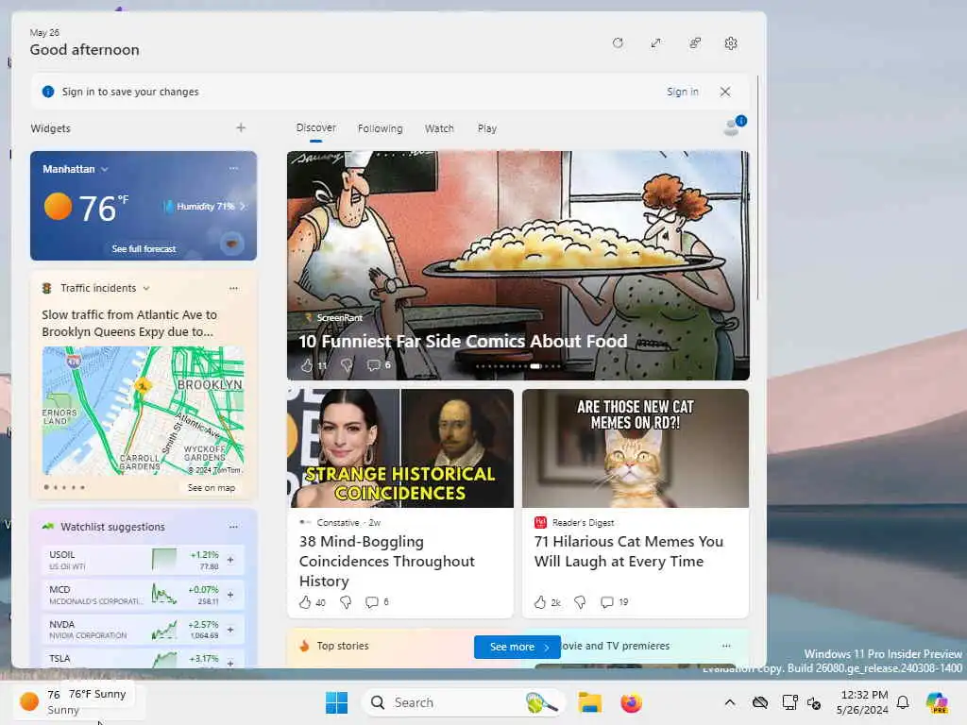Dislike the Far Side Comics story
Viewport: 967px width, 725px height.
click(347, 365)
